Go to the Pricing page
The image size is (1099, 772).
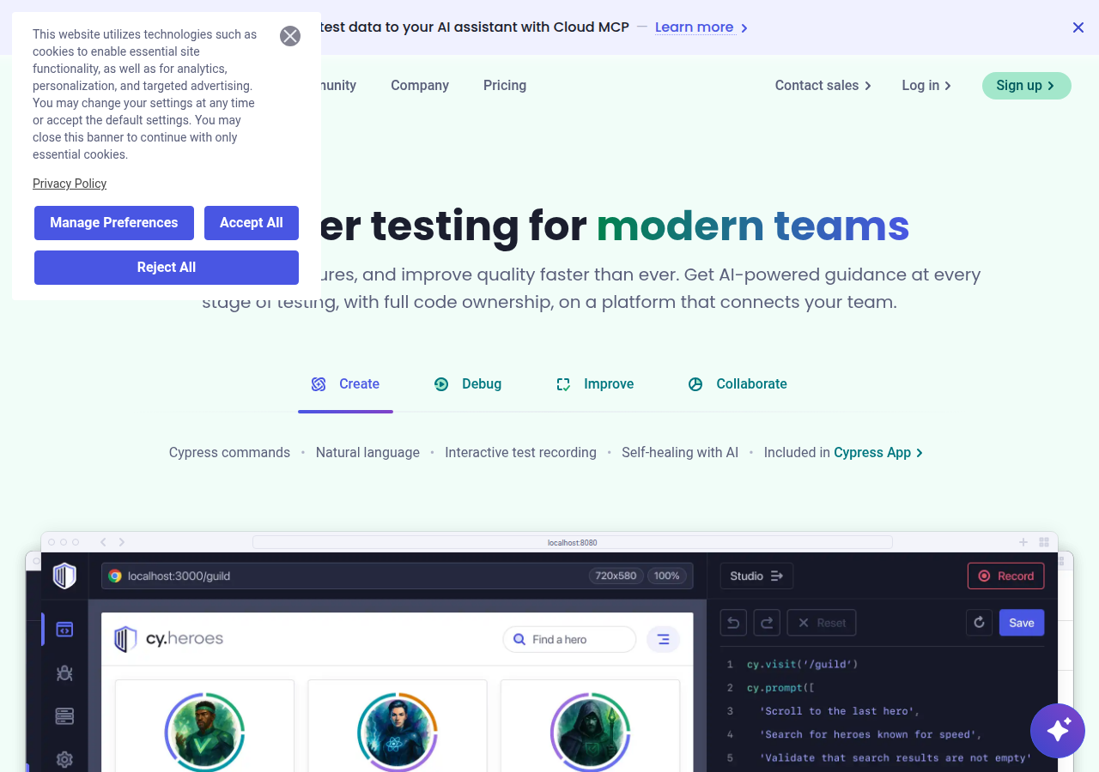pos(505,86)
